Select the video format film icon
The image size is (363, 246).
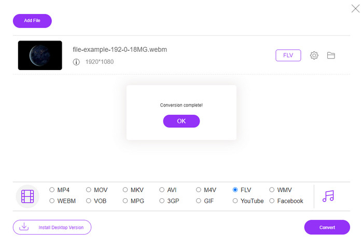(x=27, y=196)
